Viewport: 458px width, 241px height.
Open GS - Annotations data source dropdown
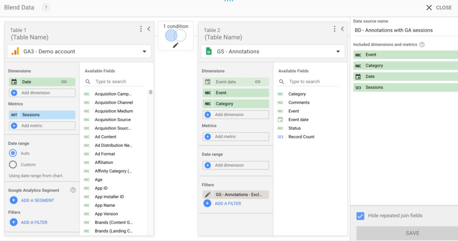click(273, 52)
